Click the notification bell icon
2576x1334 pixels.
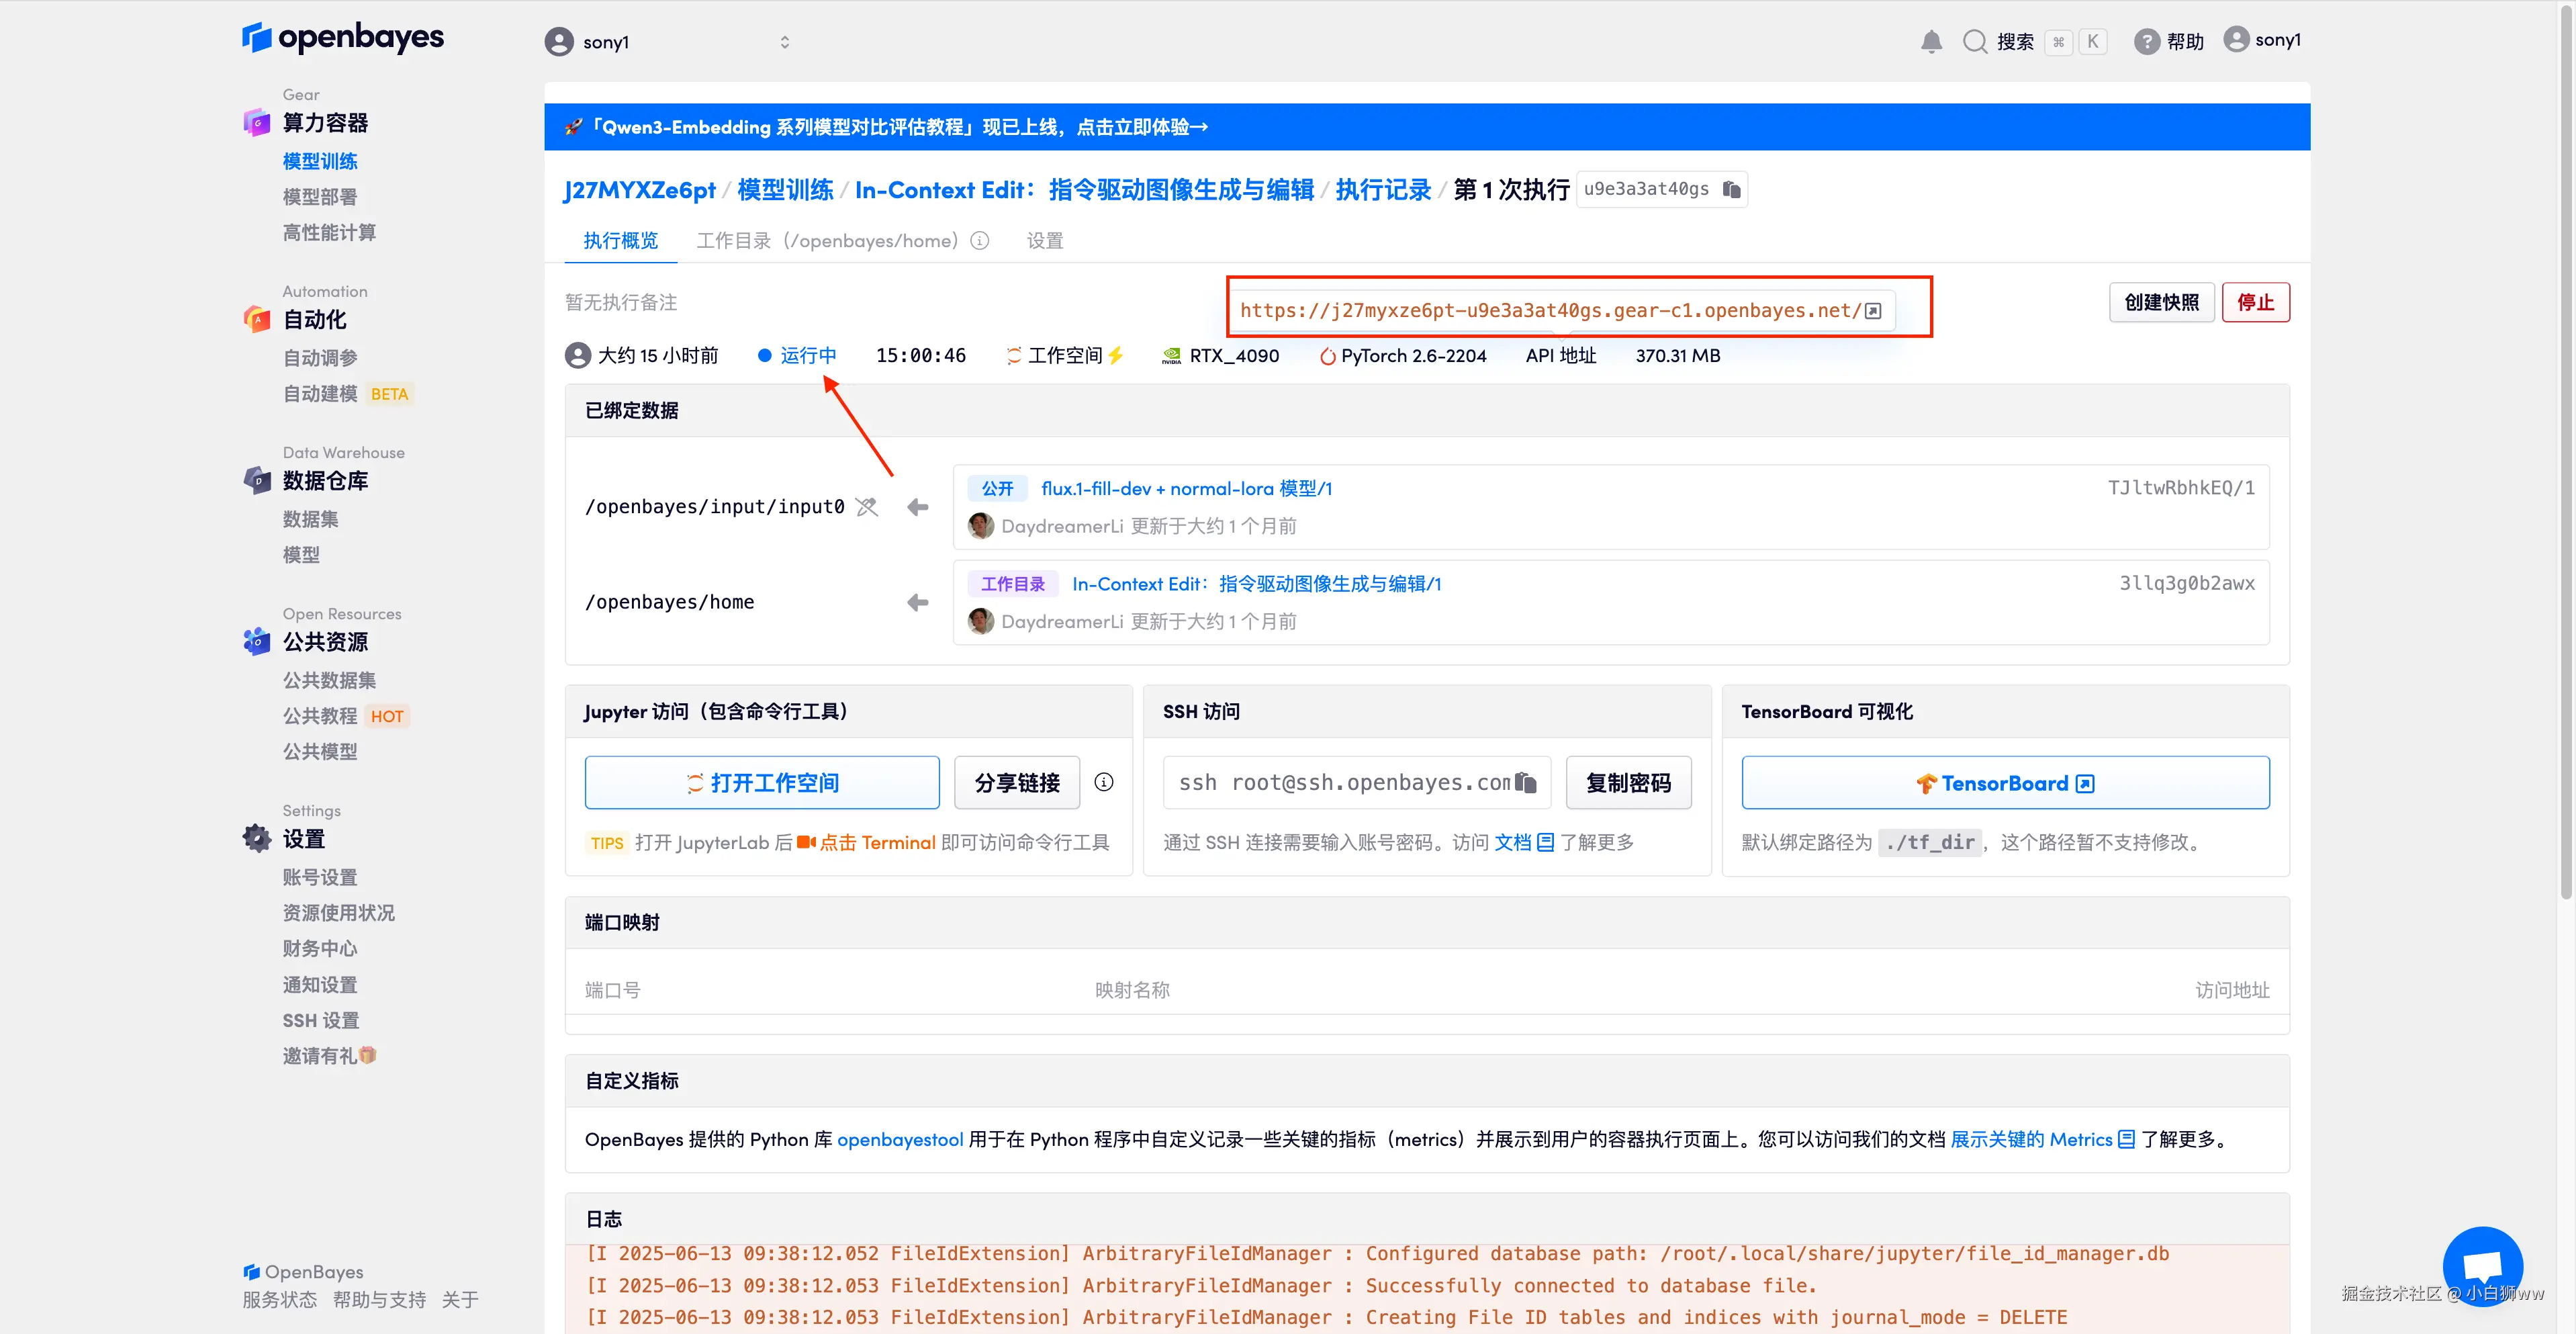click(1931, 41)
